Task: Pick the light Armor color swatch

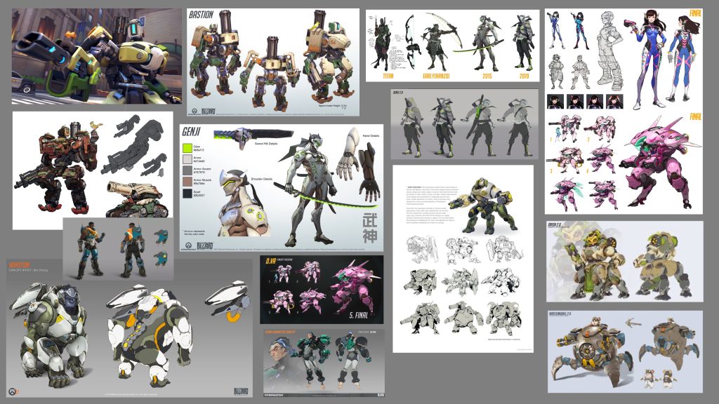Action: pyautogui.click(x=187, y=159)
